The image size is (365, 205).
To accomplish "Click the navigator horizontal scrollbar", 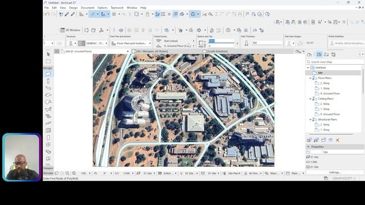I will (x=331, y=134).
